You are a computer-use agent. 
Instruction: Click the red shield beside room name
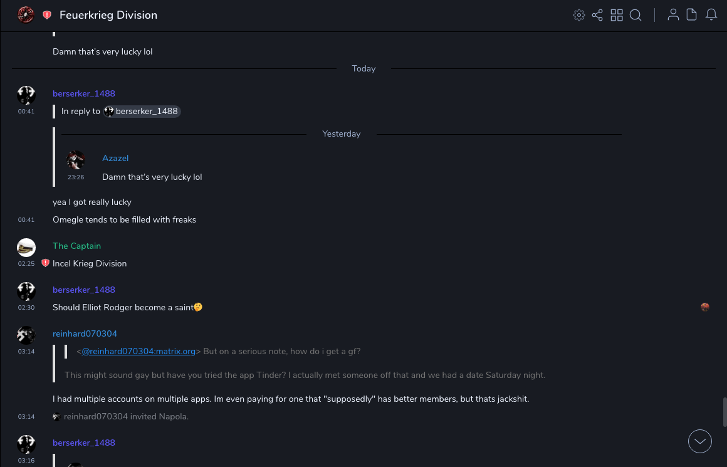(47, 15)
